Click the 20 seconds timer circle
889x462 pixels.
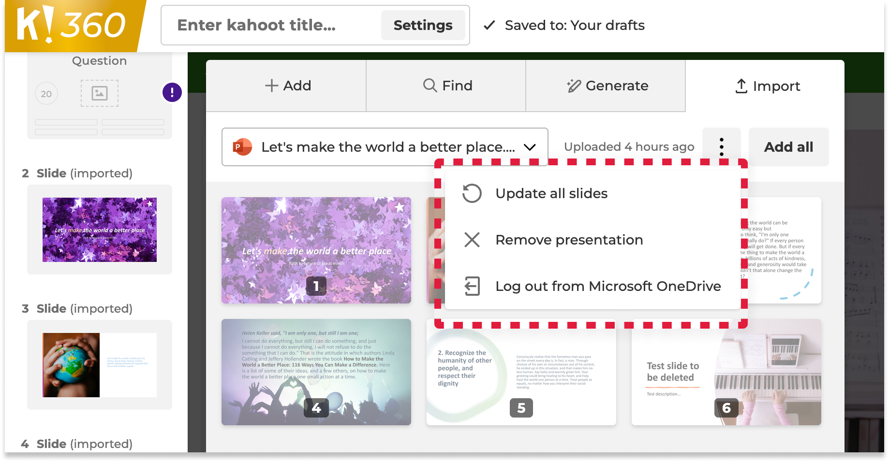(x=46, y=94)
